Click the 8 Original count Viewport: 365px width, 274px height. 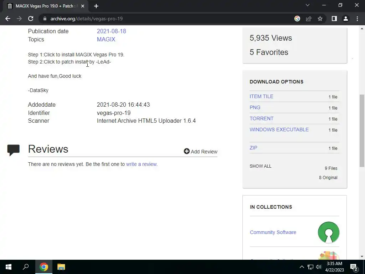pyautogui.click(x=328, y=178)
